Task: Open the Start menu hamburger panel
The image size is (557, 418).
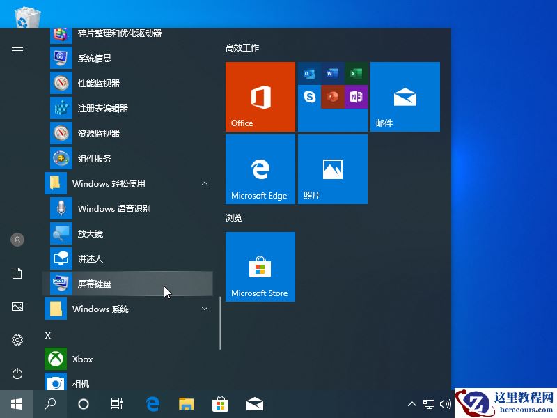Action: point(17,48)
